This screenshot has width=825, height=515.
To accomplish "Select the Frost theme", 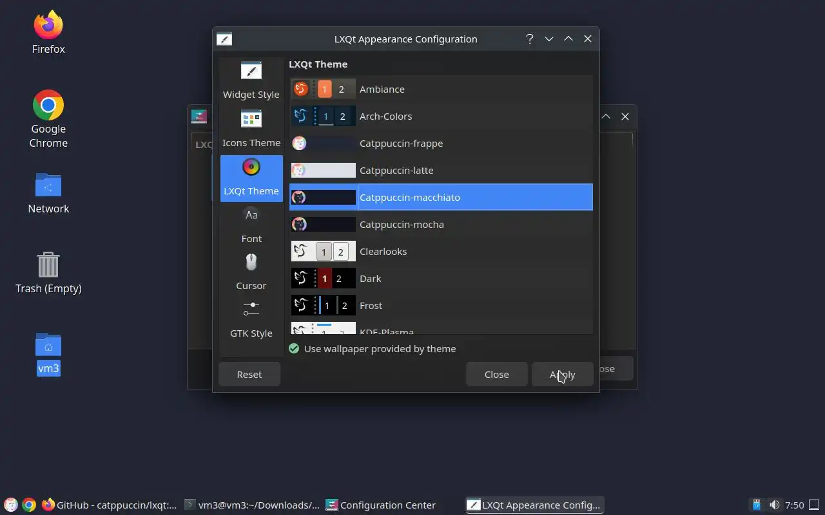I will pyautogui.click(x=441, y=306).
